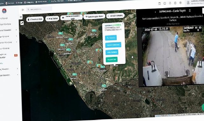Click the monitor icon in the header
The height and width of the screenshot is (121, 204).
(x=165, y=4)
